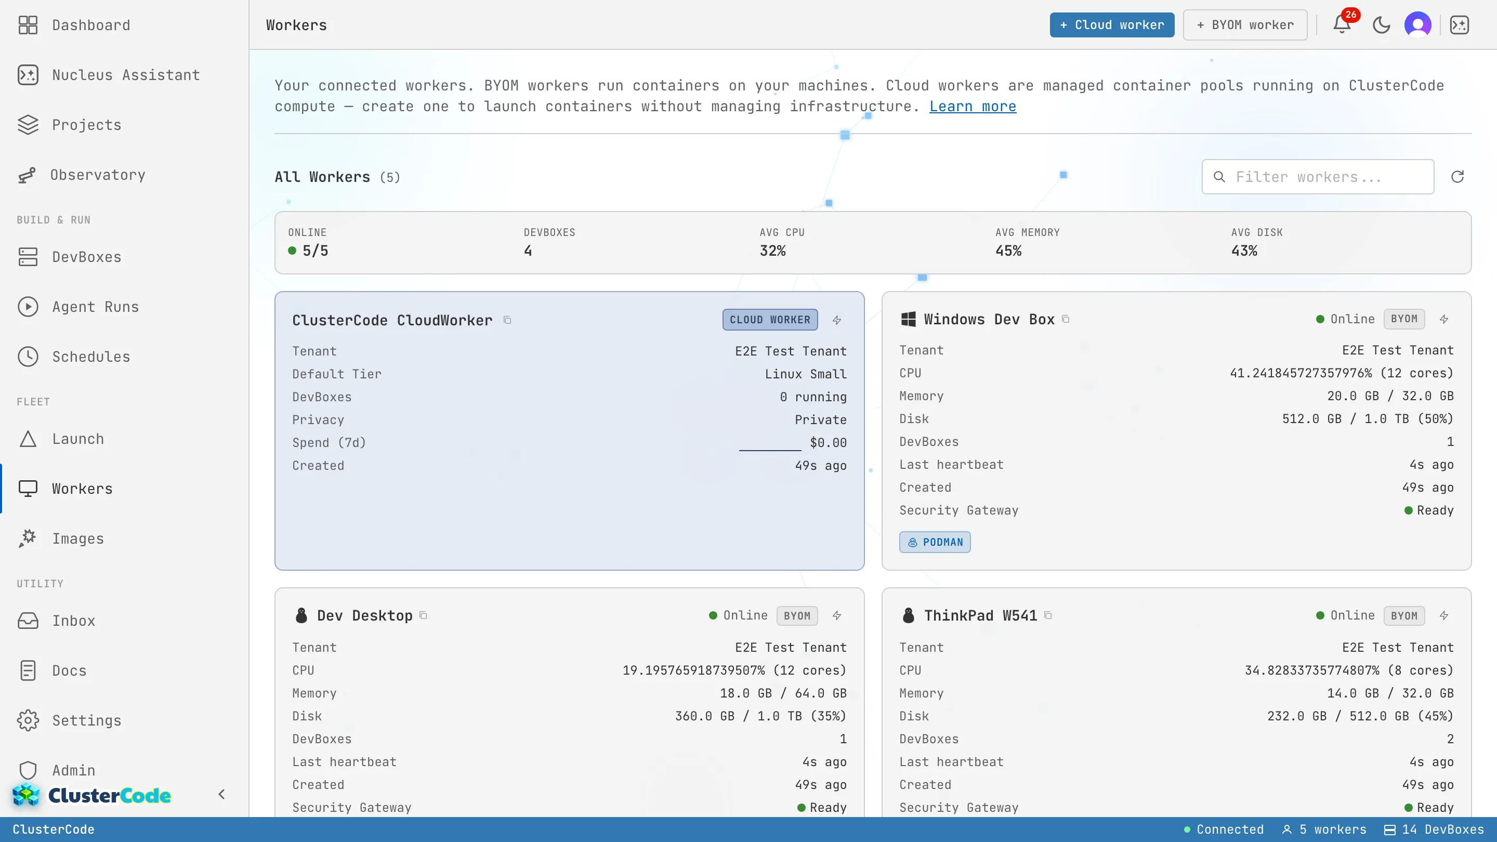Click the AVG CPU 32% stat
Image resolution: width=1497 pixels, height=842 pixels.
[782, 242]
